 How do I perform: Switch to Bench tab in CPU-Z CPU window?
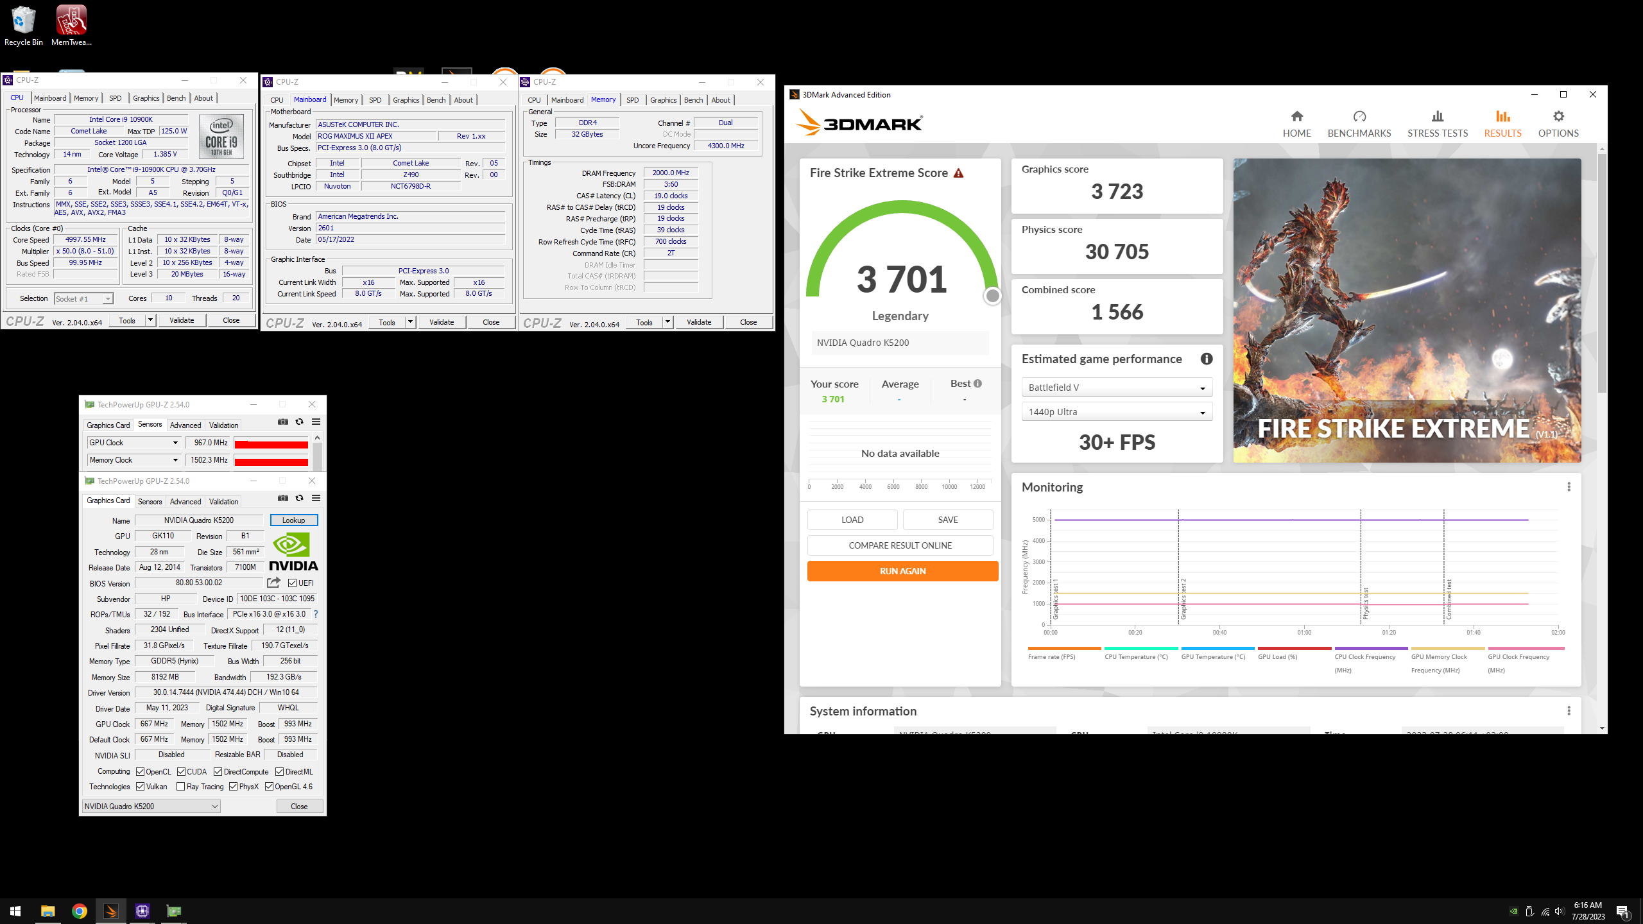coord(176,98)
